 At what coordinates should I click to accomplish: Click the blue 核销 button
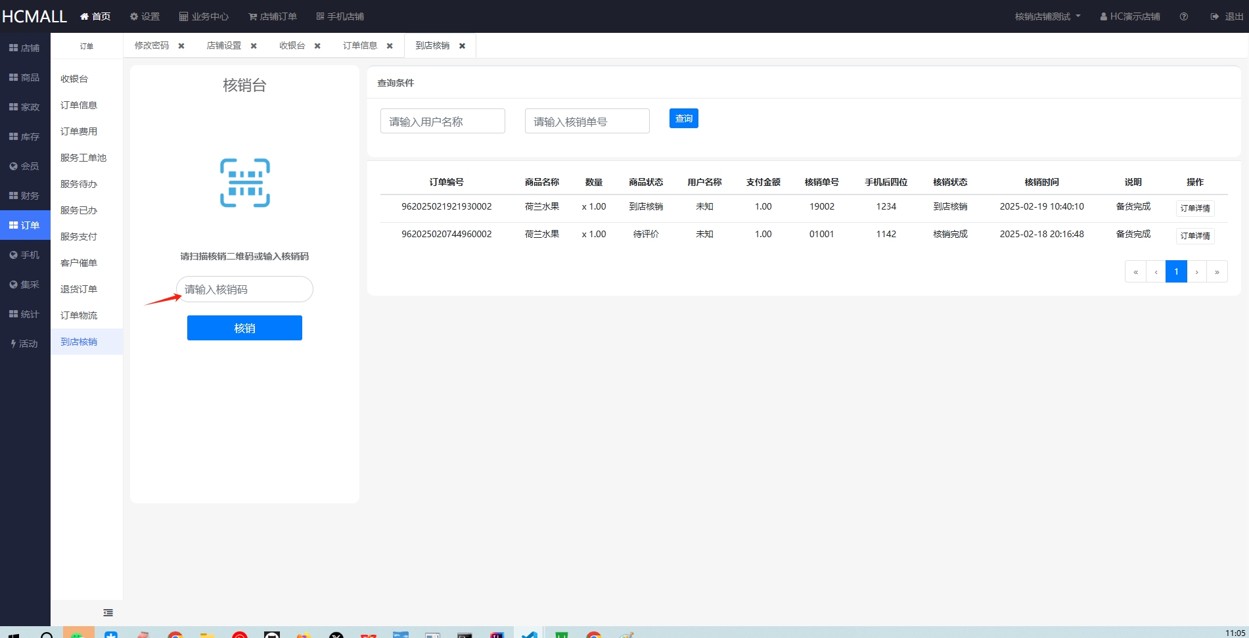pyautogui.click(x=244, y=328)
